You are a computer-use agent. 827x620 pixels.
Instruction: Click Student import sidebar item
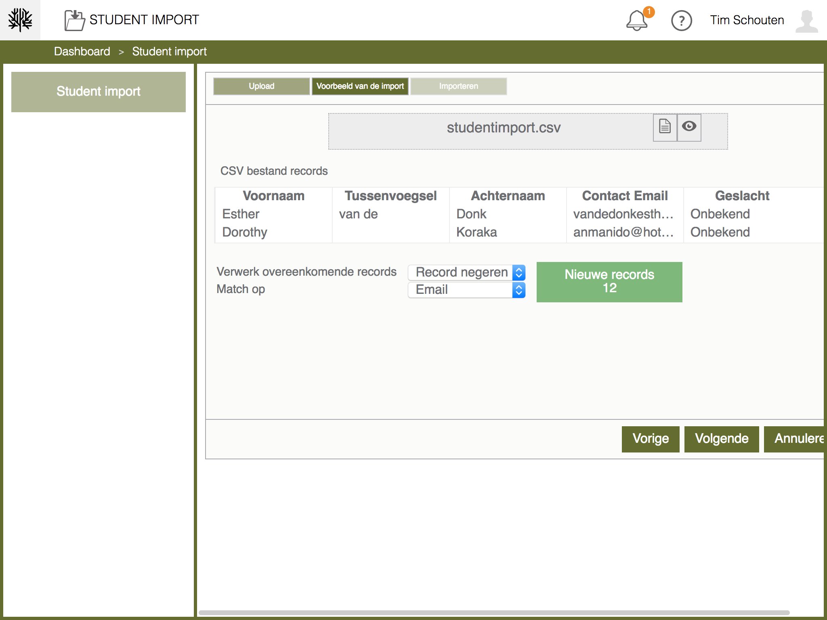click(x=99, y=92)
